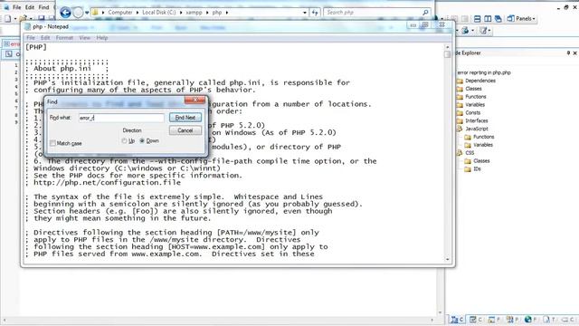Click the Find what text field

[x=121, y=118]
